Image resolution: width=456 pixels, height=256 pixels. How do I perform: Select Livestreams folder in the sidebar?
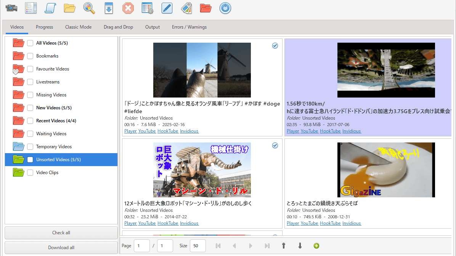(48, 82)
